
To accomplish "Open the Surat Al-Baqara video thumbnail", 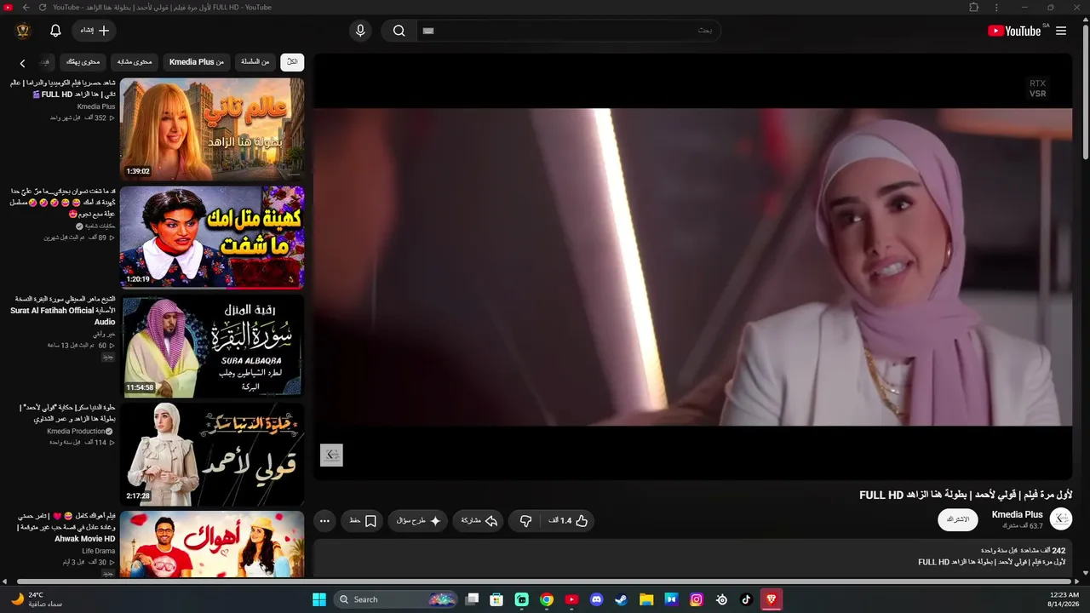I will click(212, 346).
